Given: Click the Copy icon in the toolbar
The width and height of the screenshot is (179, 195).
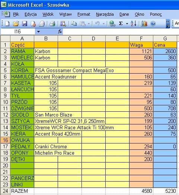Looking at the screenshot, I should (74, 24).
